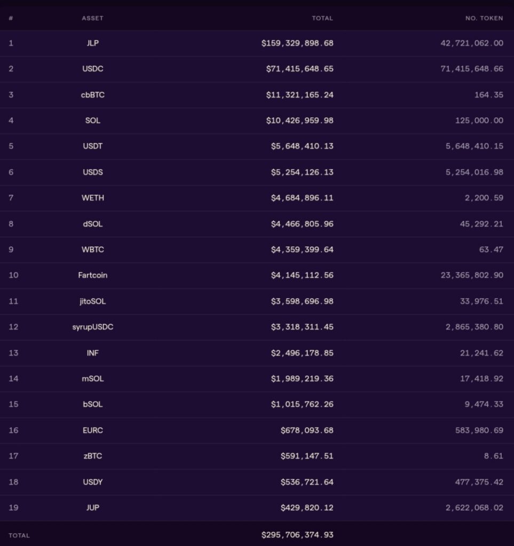The image size is (514, 546).
Task: Click the grand total $295,706,374.93
Action: (x=297, y=535)
